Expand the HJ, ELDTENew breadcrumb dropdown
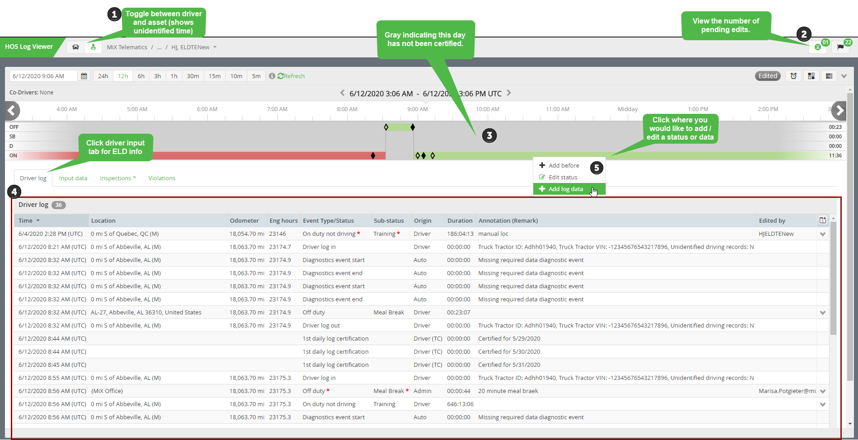This screenshot has width=858, height=440. click(215, 47)
